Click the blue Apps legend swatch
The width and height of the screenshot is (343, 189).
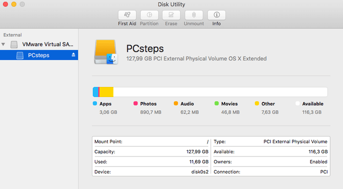pos(95,104)
